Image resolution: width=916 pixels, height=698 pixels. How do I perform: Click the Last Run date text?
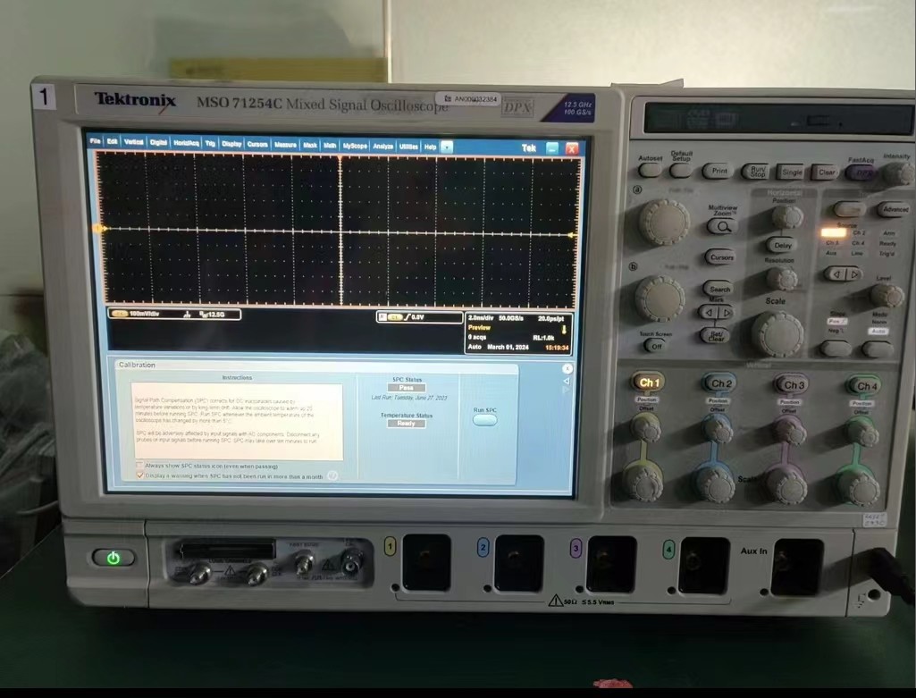pos(409,398)
